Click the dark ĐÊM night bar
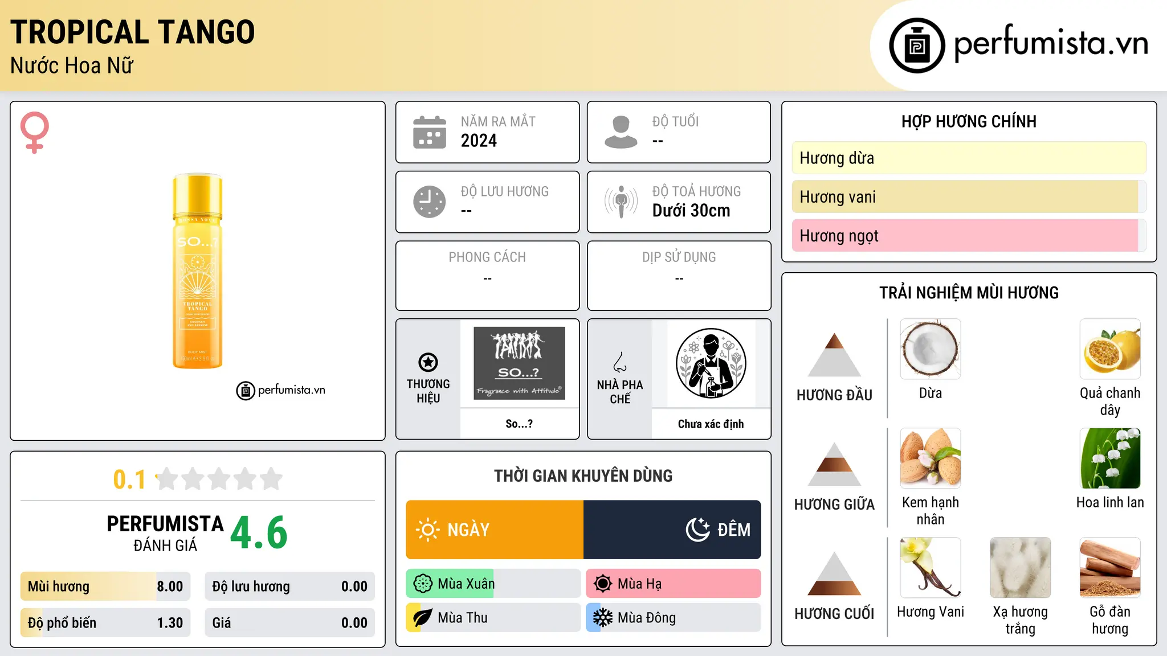Viewport: 1167px width, 656px height. [x=672, y=530]
